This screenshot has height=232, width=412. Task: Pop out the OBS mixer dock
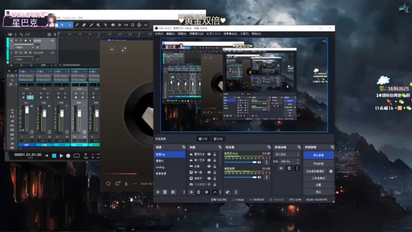[269, 147]
